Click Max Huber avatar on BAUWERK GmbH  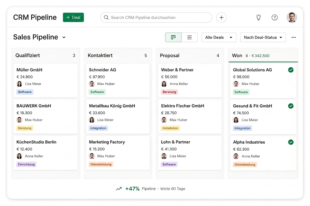19,120
